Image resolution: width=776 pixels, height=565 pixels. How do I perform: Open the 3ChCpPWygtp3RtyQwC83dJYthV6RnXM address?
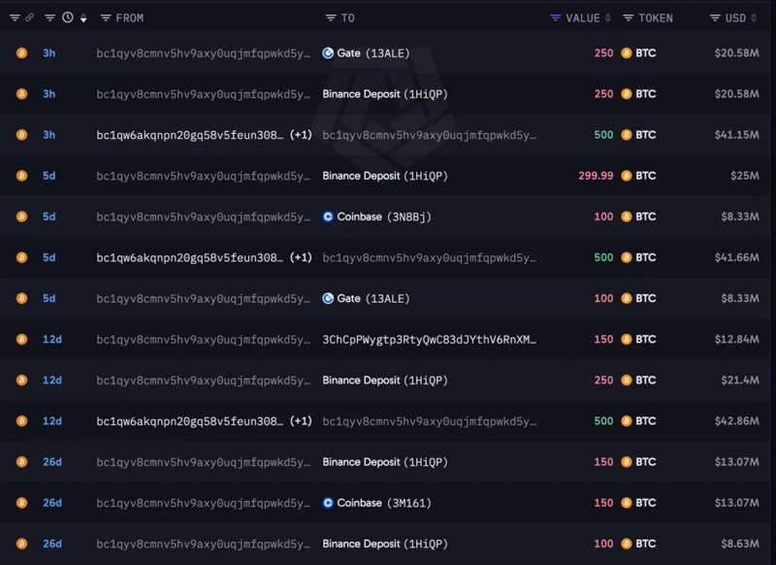[429, 340]
